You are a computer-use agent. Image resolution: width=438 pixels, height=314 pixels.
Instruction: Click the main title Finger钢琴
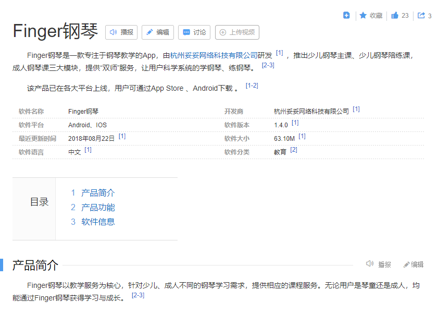tap(55, 31)
